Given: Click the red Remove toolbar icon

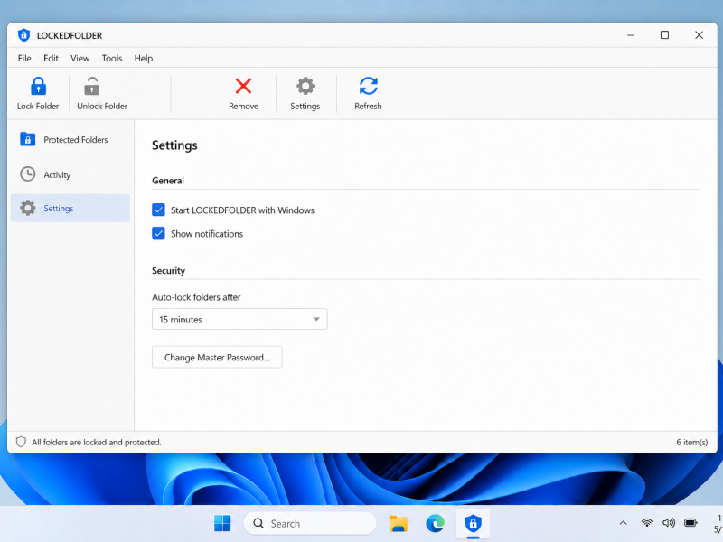Looking at the screenshot, I should (243, 86).
